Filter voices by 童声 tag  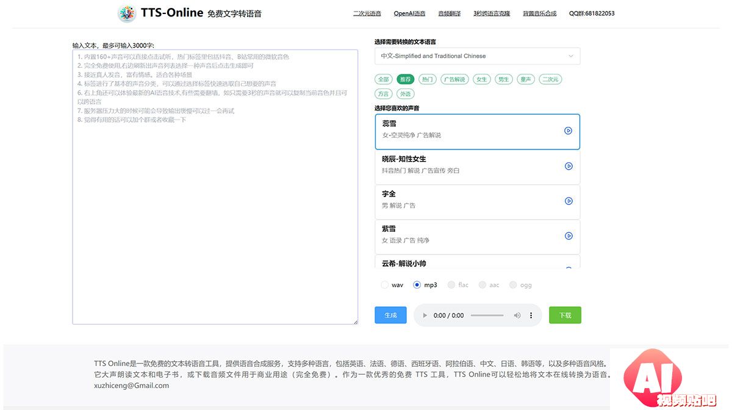(525, 79)
